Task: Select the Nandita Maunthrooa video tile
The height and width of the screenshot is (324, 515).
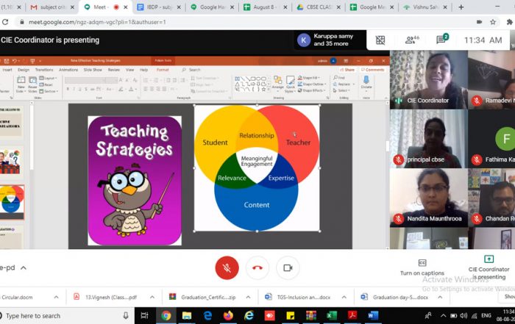Action: (428, 198)
